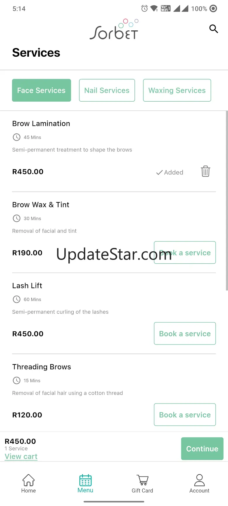
Task: Select the Face Services tab
Action: click(x=42, y=91)
